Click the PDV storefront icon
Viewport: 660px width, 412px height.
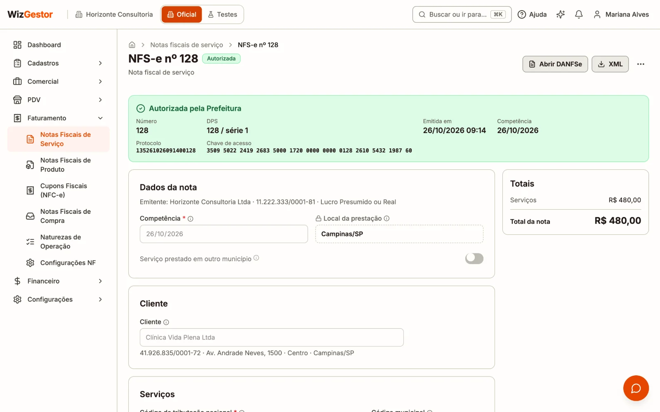coord(17,100)
